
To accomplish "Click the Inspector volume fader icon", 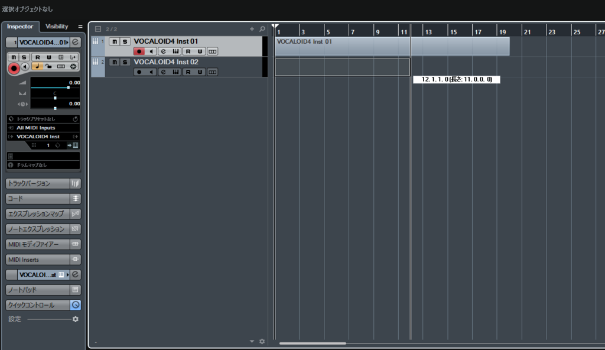I will (x=22, y=83).
